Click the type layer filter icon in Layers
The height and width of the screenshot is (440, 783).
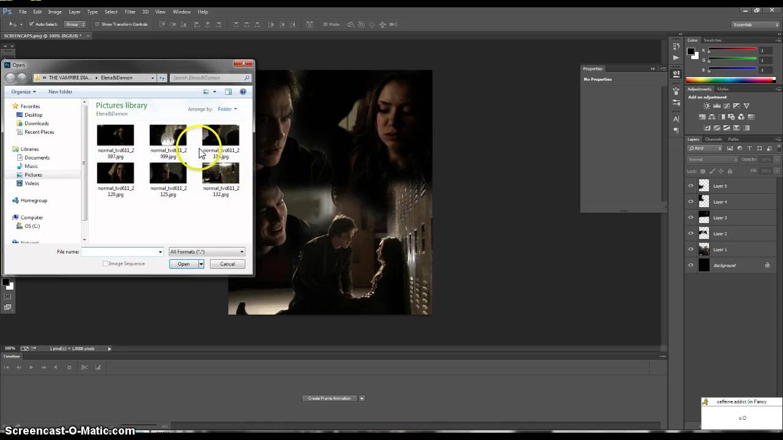(x=749, y=148)
